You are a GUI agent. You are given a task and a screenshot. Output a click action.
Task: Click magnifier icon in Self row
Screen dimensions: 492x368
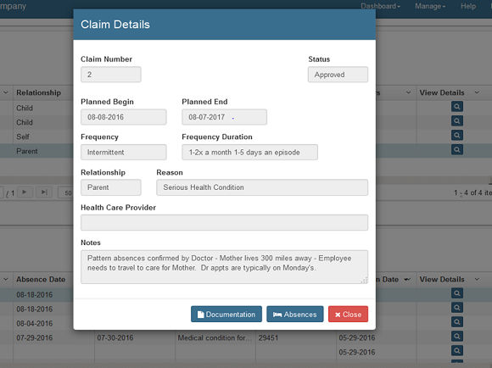pyautogui.click(x=457, y=135)
